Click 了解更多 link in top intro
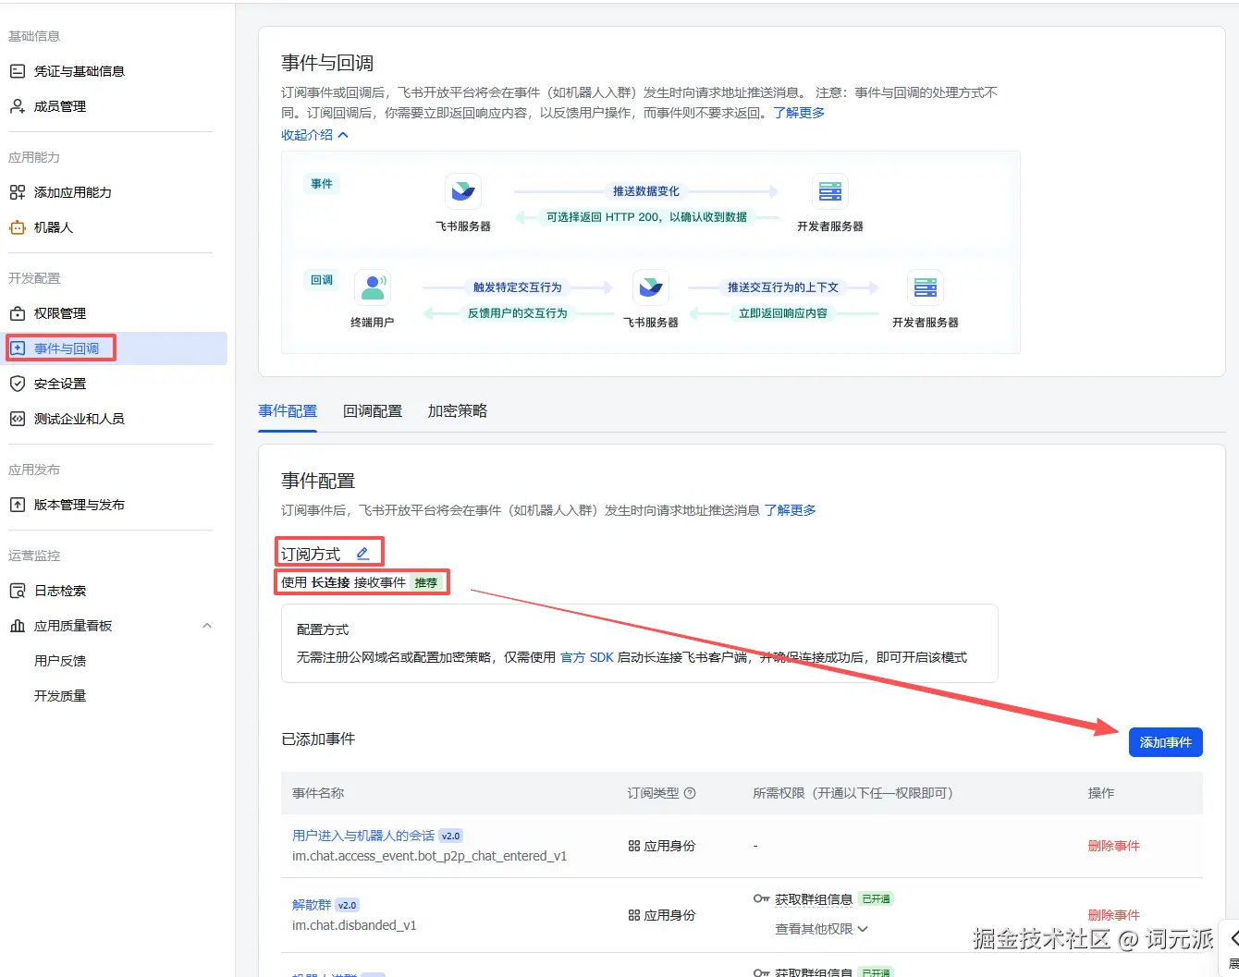The width and height of the screenshot is (1239, 977). [x=799, y=113]
